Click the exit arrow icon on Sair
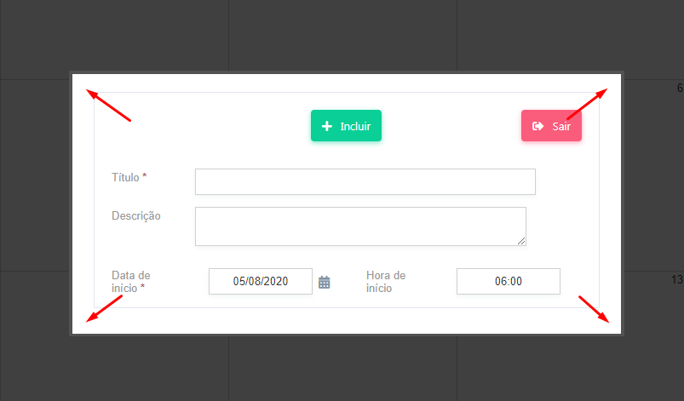This screenshot has width=684, height=401. [537, 126]
